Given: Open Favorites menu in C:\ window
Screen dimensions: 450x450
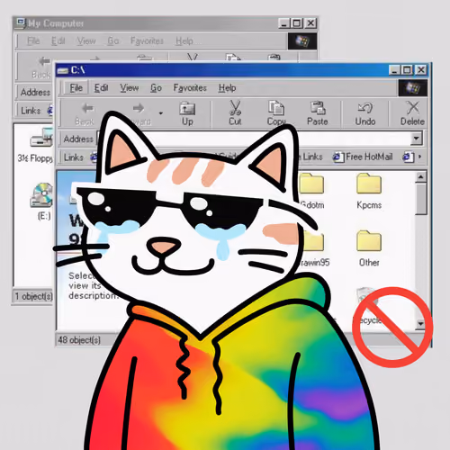Looking at the screenshot, I should tap(190, 88).
